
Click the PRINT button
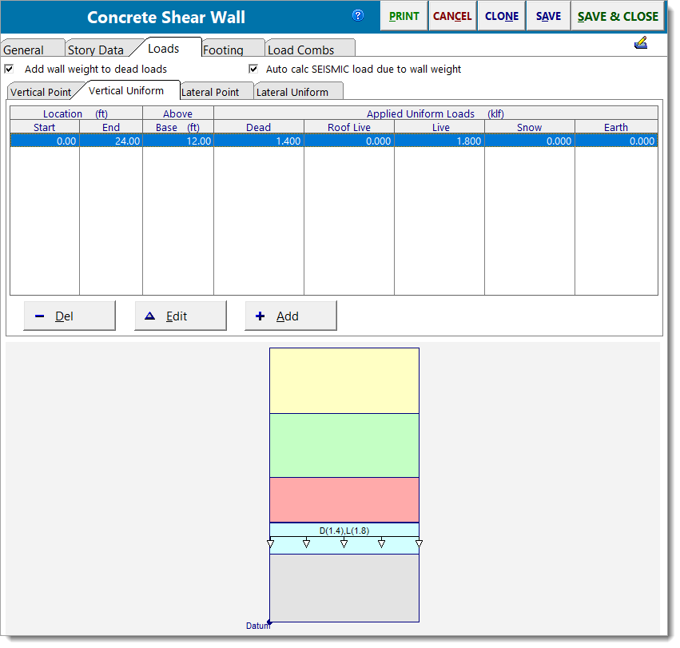[x=404, y=15]
